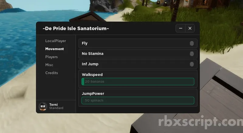Viewport: 243px width, 133px height.
Task: Click the fingerprint icon on No Stamina row
Action: (192, 54)
